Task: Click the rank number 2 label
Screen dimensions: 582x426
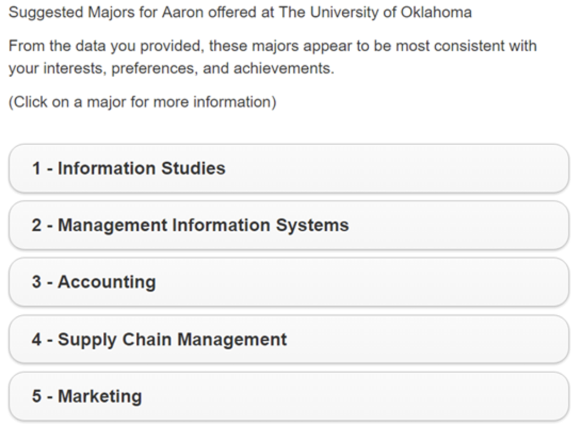Action: click(x=36, y=225)
